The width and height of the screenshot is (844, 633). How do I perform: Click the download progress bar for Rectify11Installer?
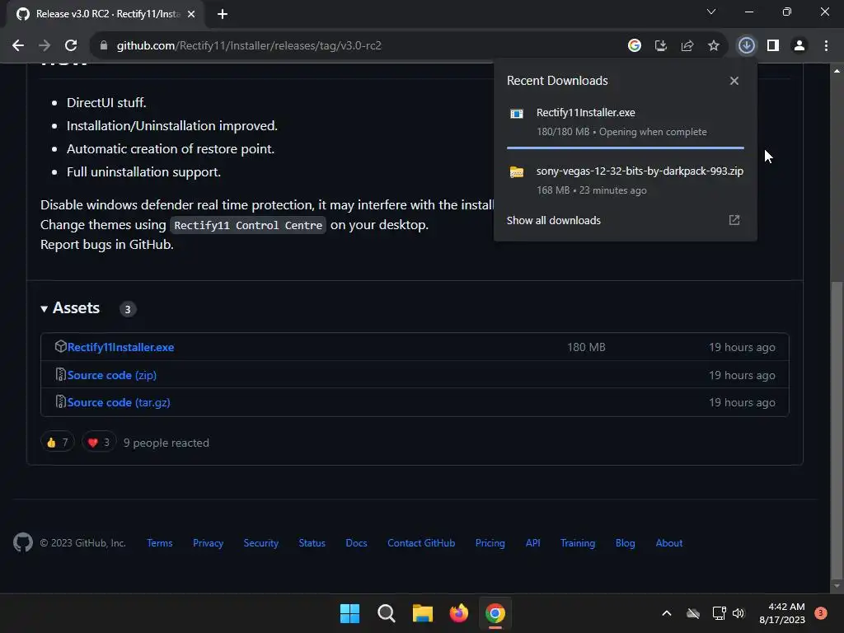626,148
